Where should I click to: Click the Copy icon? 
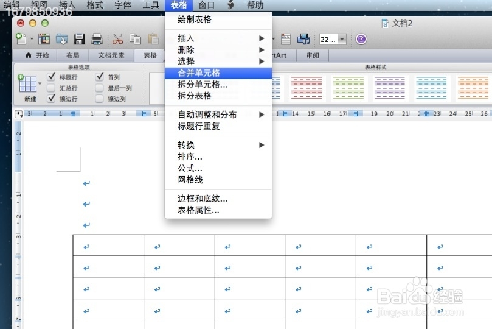[135, 39]
